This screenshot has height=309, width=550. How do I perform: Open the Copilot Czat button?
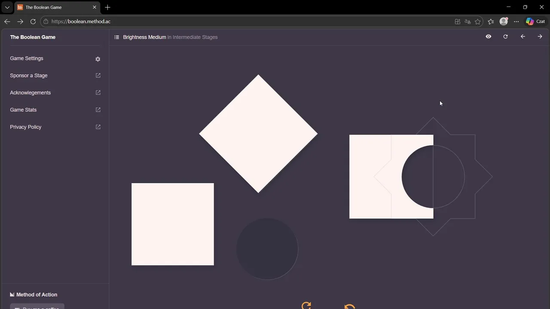click(536, 21)
